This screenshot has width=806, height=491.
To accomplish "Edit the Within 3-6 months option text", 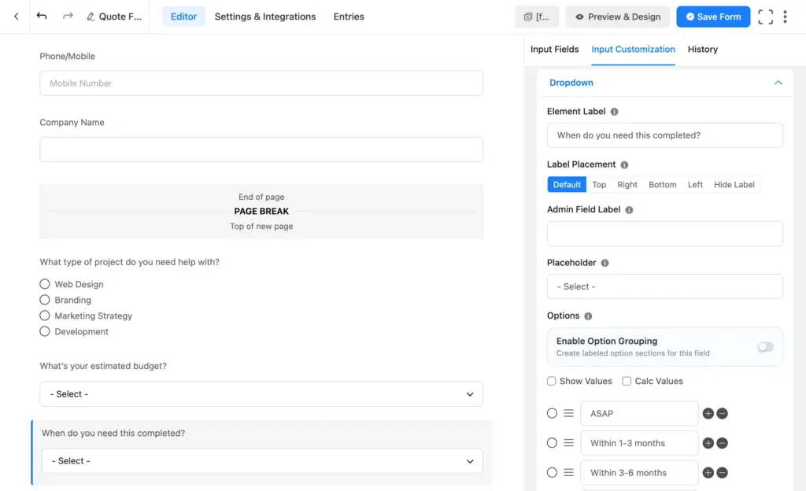I will [639, 473].
